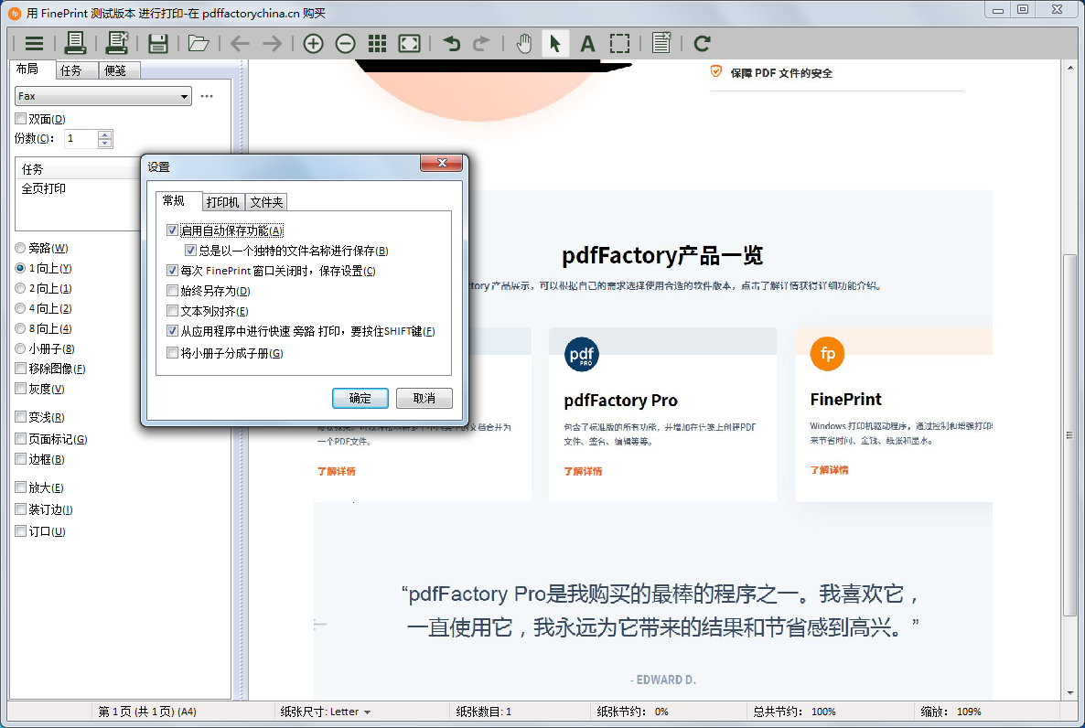Toggle 从应用程序中进行快速旁路打印 checkbox
This screenshot has height=728, width=1085.
(x=172, y=331)
